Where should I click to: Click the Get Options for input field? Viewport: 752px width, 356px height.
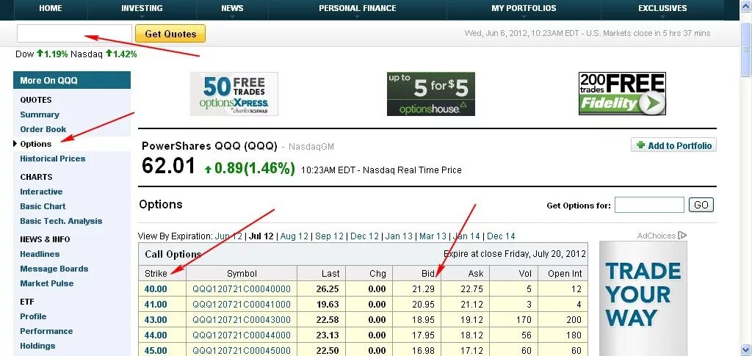click(649, 205)
